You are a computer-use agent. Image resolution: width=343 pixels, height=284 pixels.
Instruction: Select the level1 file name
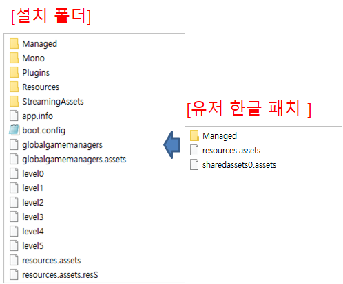tap(32, 188)
